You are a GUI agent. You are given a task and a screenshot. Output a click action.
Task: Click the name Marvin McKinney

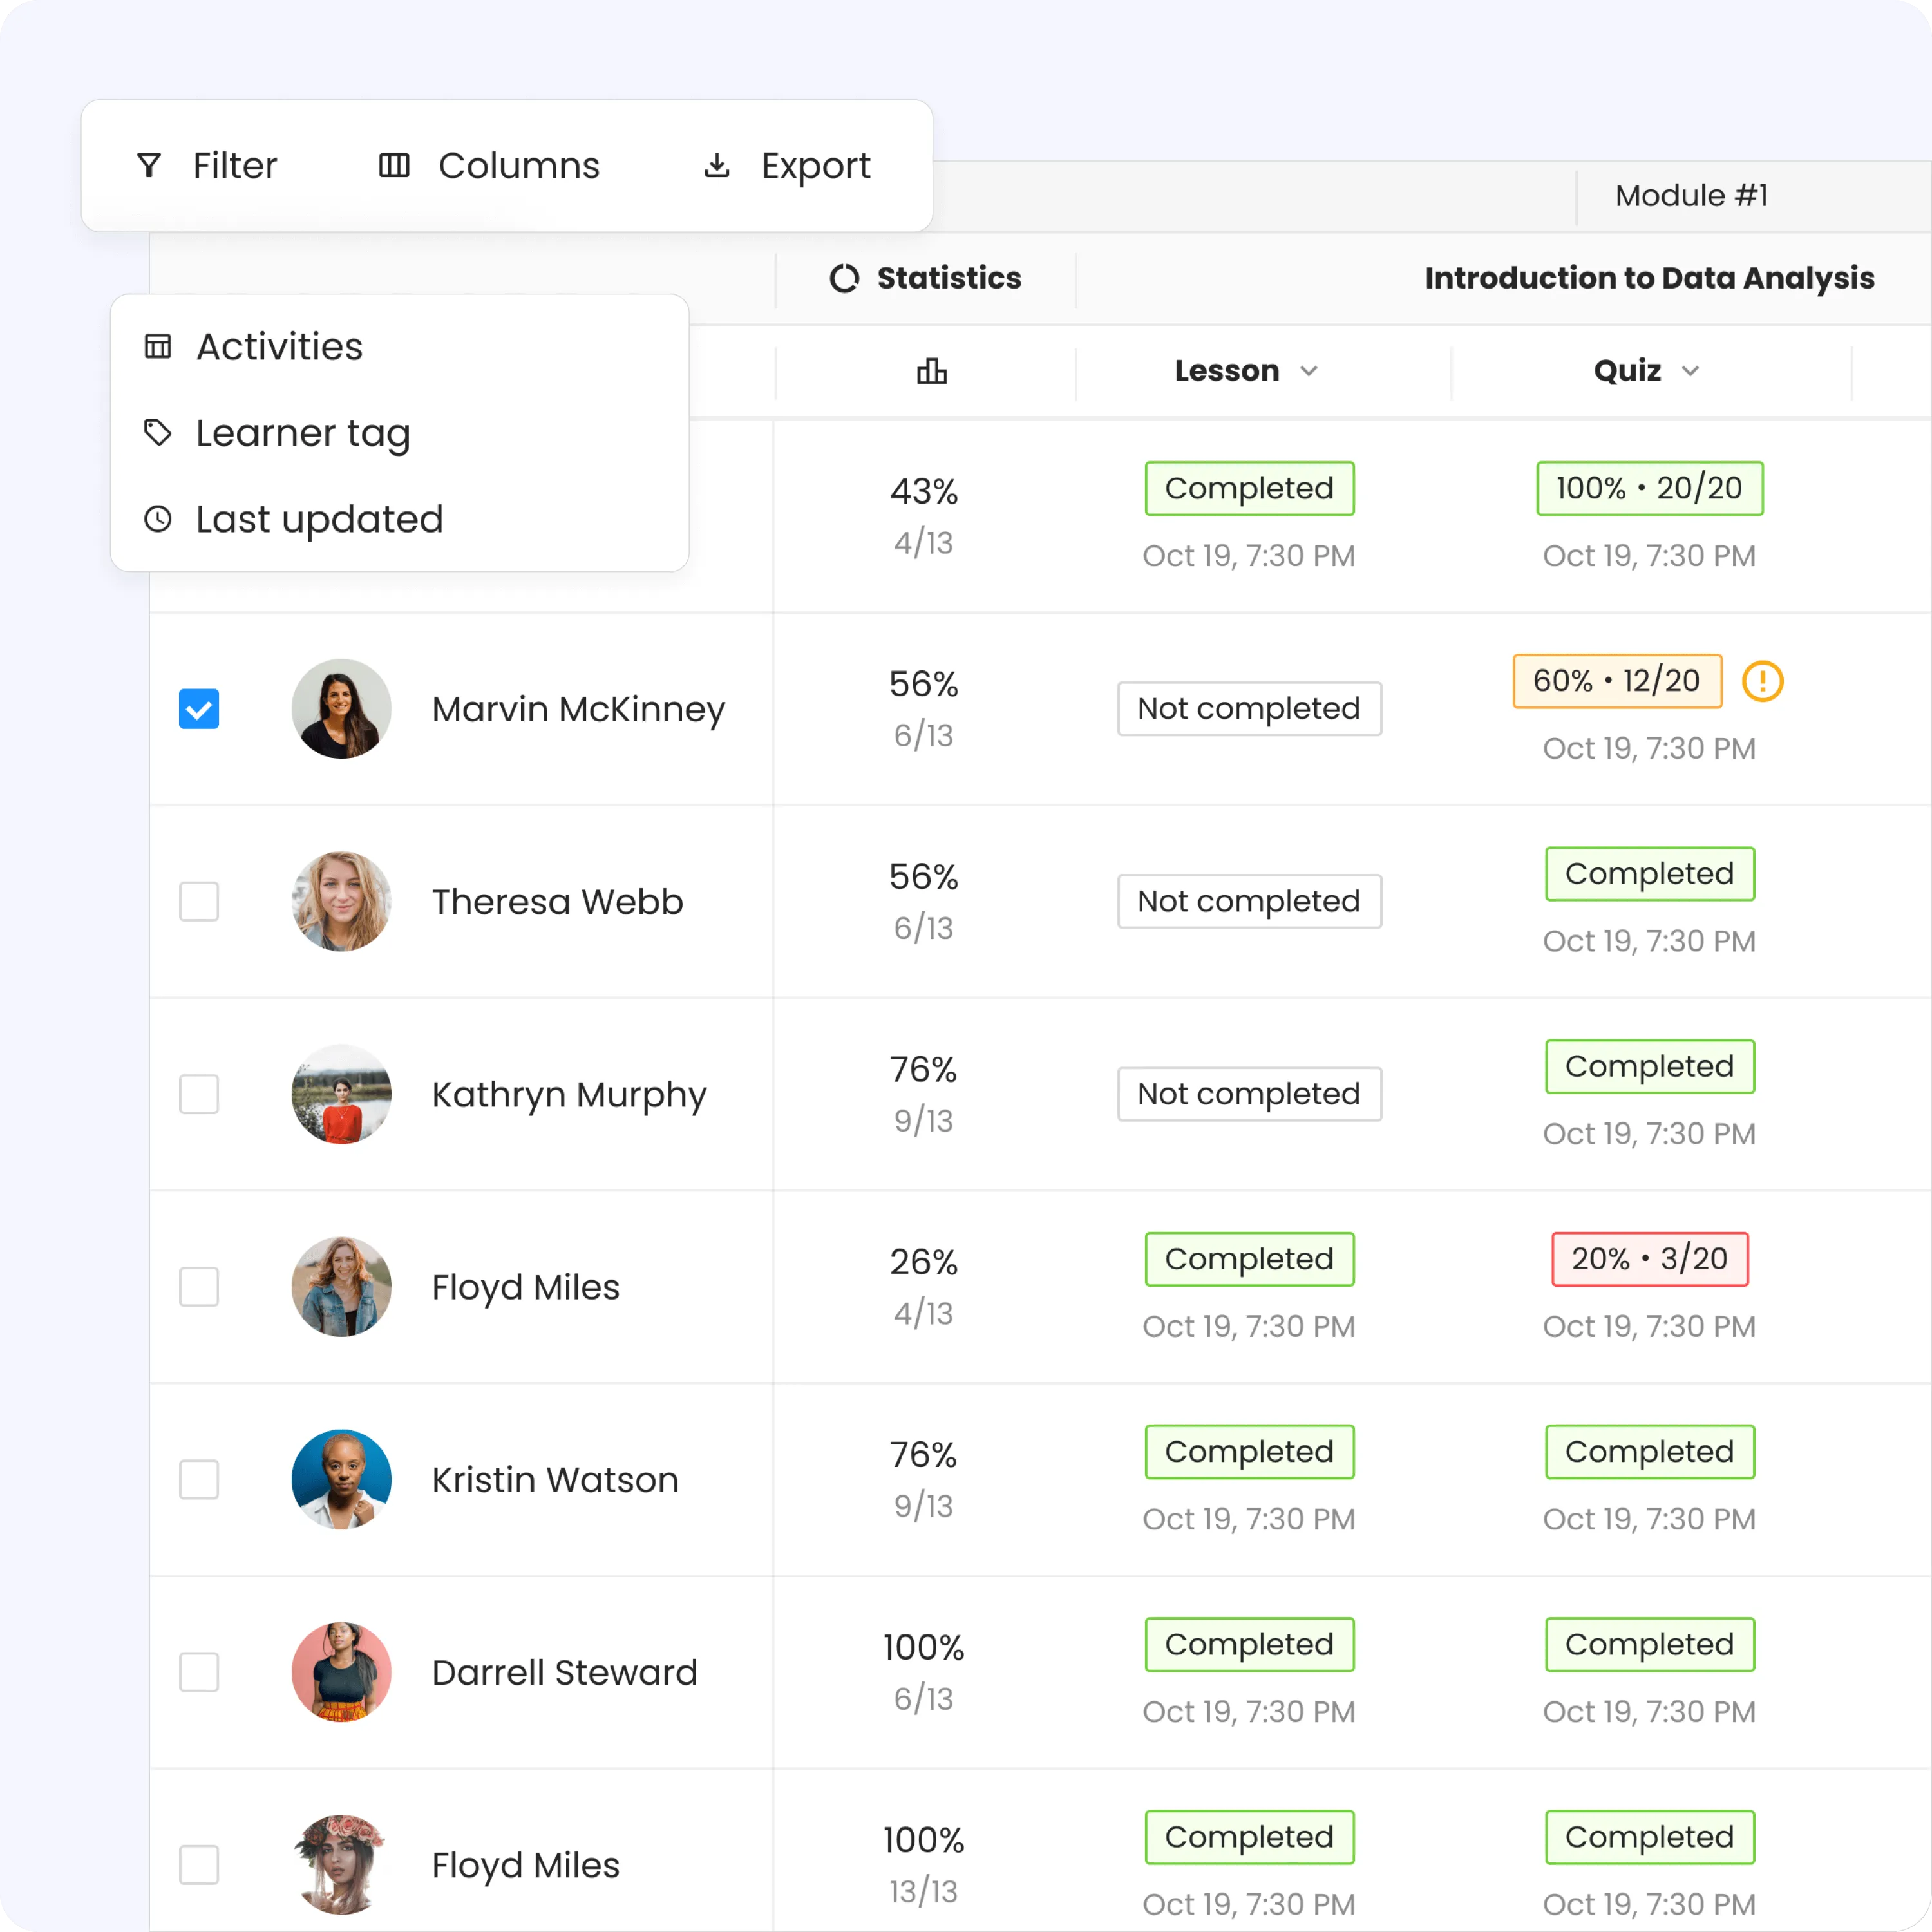578,710
